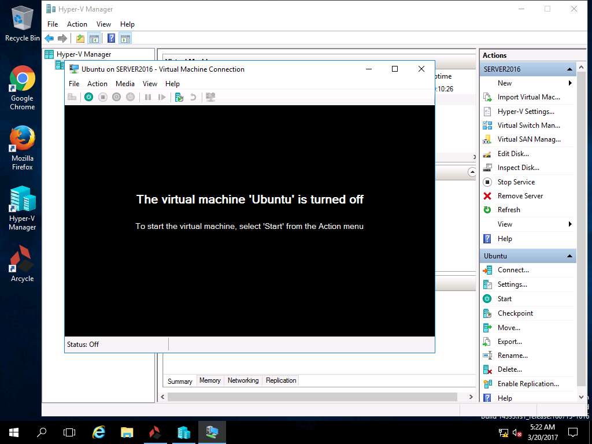Click Forward arrow in Hyper-V Manager toolbar
The height and width of the screenshot is (444, 592).
pyautogui.click(x=62, y=38)
